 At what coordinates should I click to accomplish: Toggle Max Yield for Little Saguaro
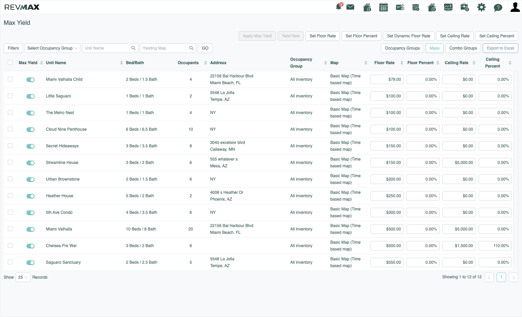[31, 96]
